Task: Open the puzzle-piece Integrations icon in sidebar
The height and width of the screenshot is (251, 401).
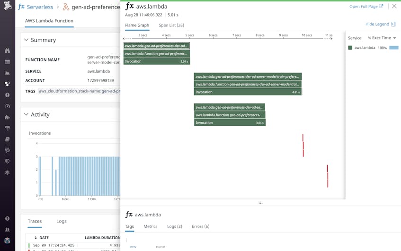Action: click(7, 117)
